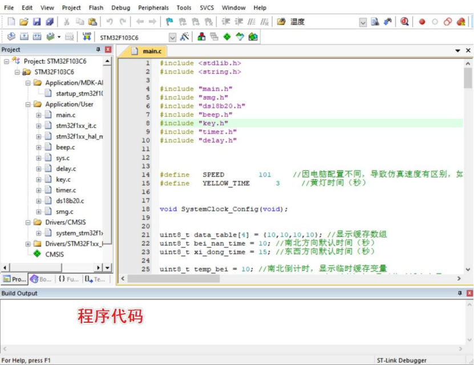The width and height of the screenshot is (474, 365).
Task: Click the Redo arrow icon
Action: point(123,22)
